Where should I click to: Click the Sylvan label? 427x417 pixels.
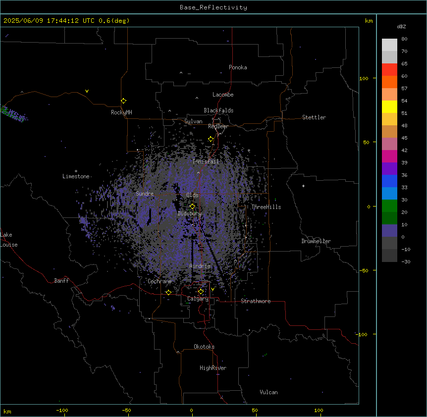pyautogui.click(x=193, y=121)
